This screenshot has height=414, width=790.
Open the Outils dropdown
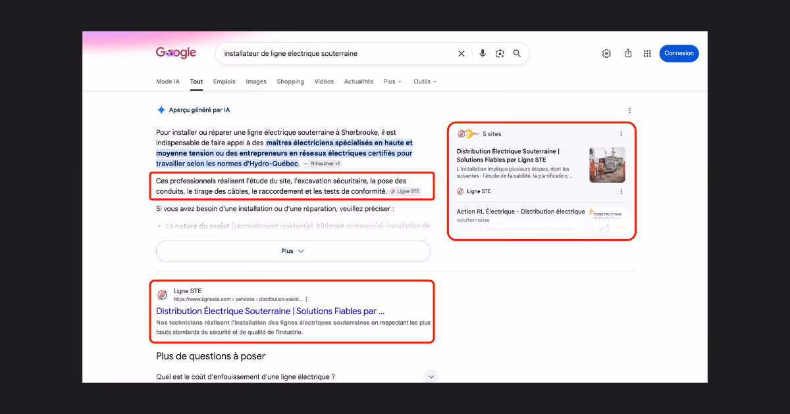coord(425,81)
